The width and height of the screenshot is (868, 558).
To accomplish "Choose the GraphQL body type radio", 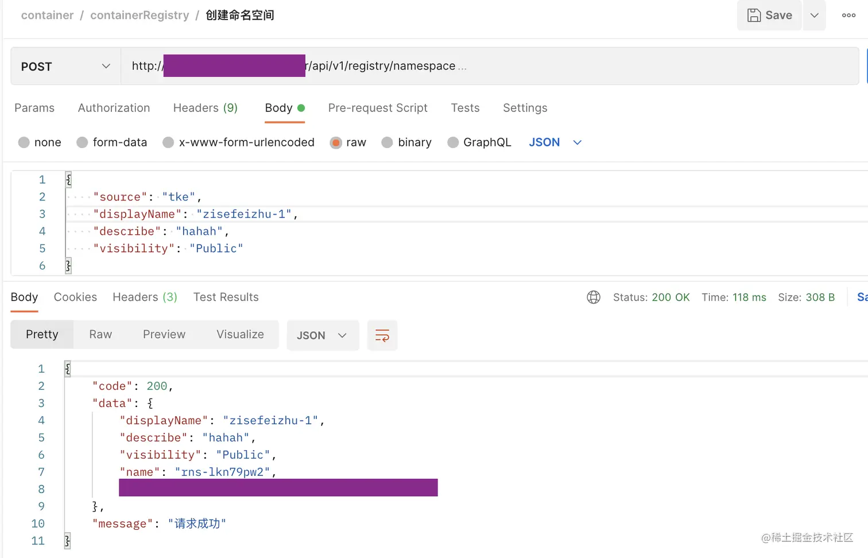I will click(x=453, y=142).
